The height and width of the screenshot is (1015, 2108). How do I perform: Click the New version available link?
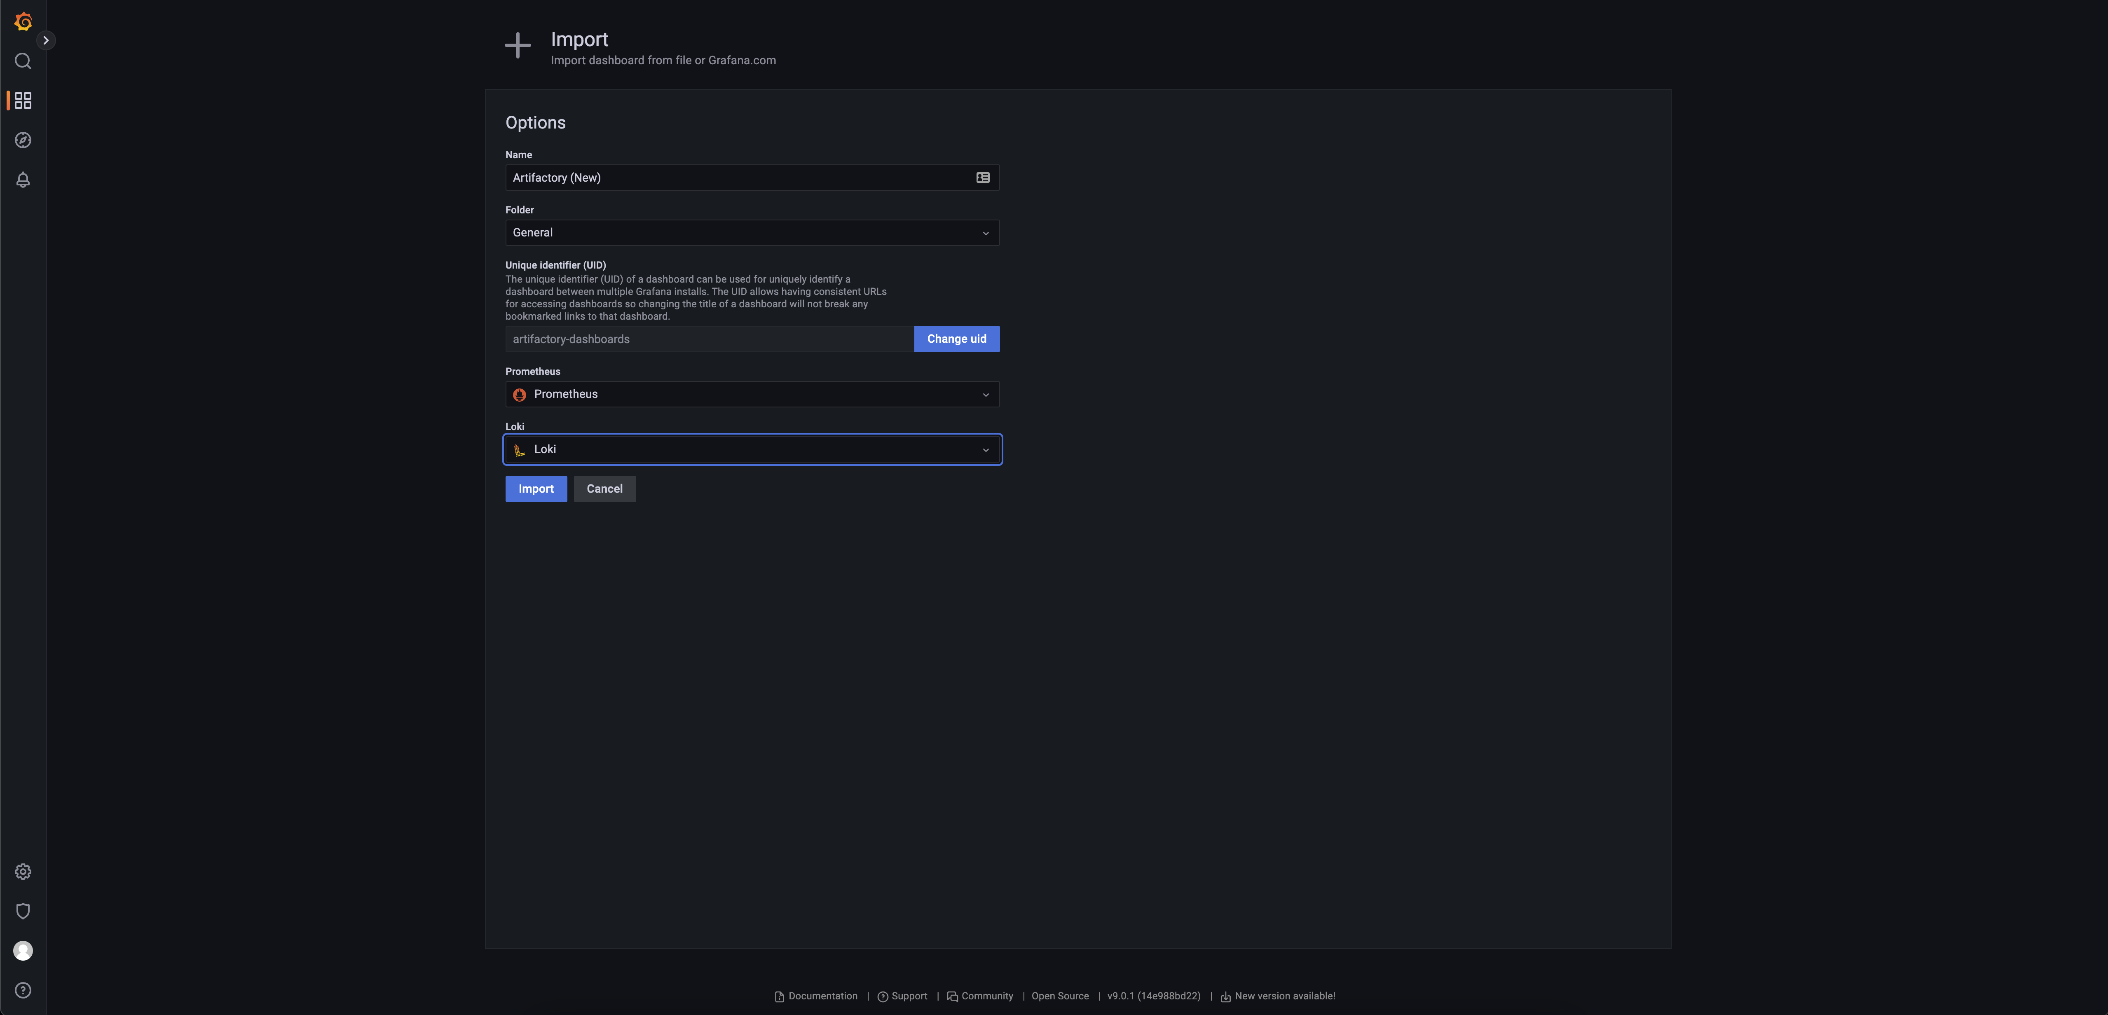click(x=1284, y=996)
